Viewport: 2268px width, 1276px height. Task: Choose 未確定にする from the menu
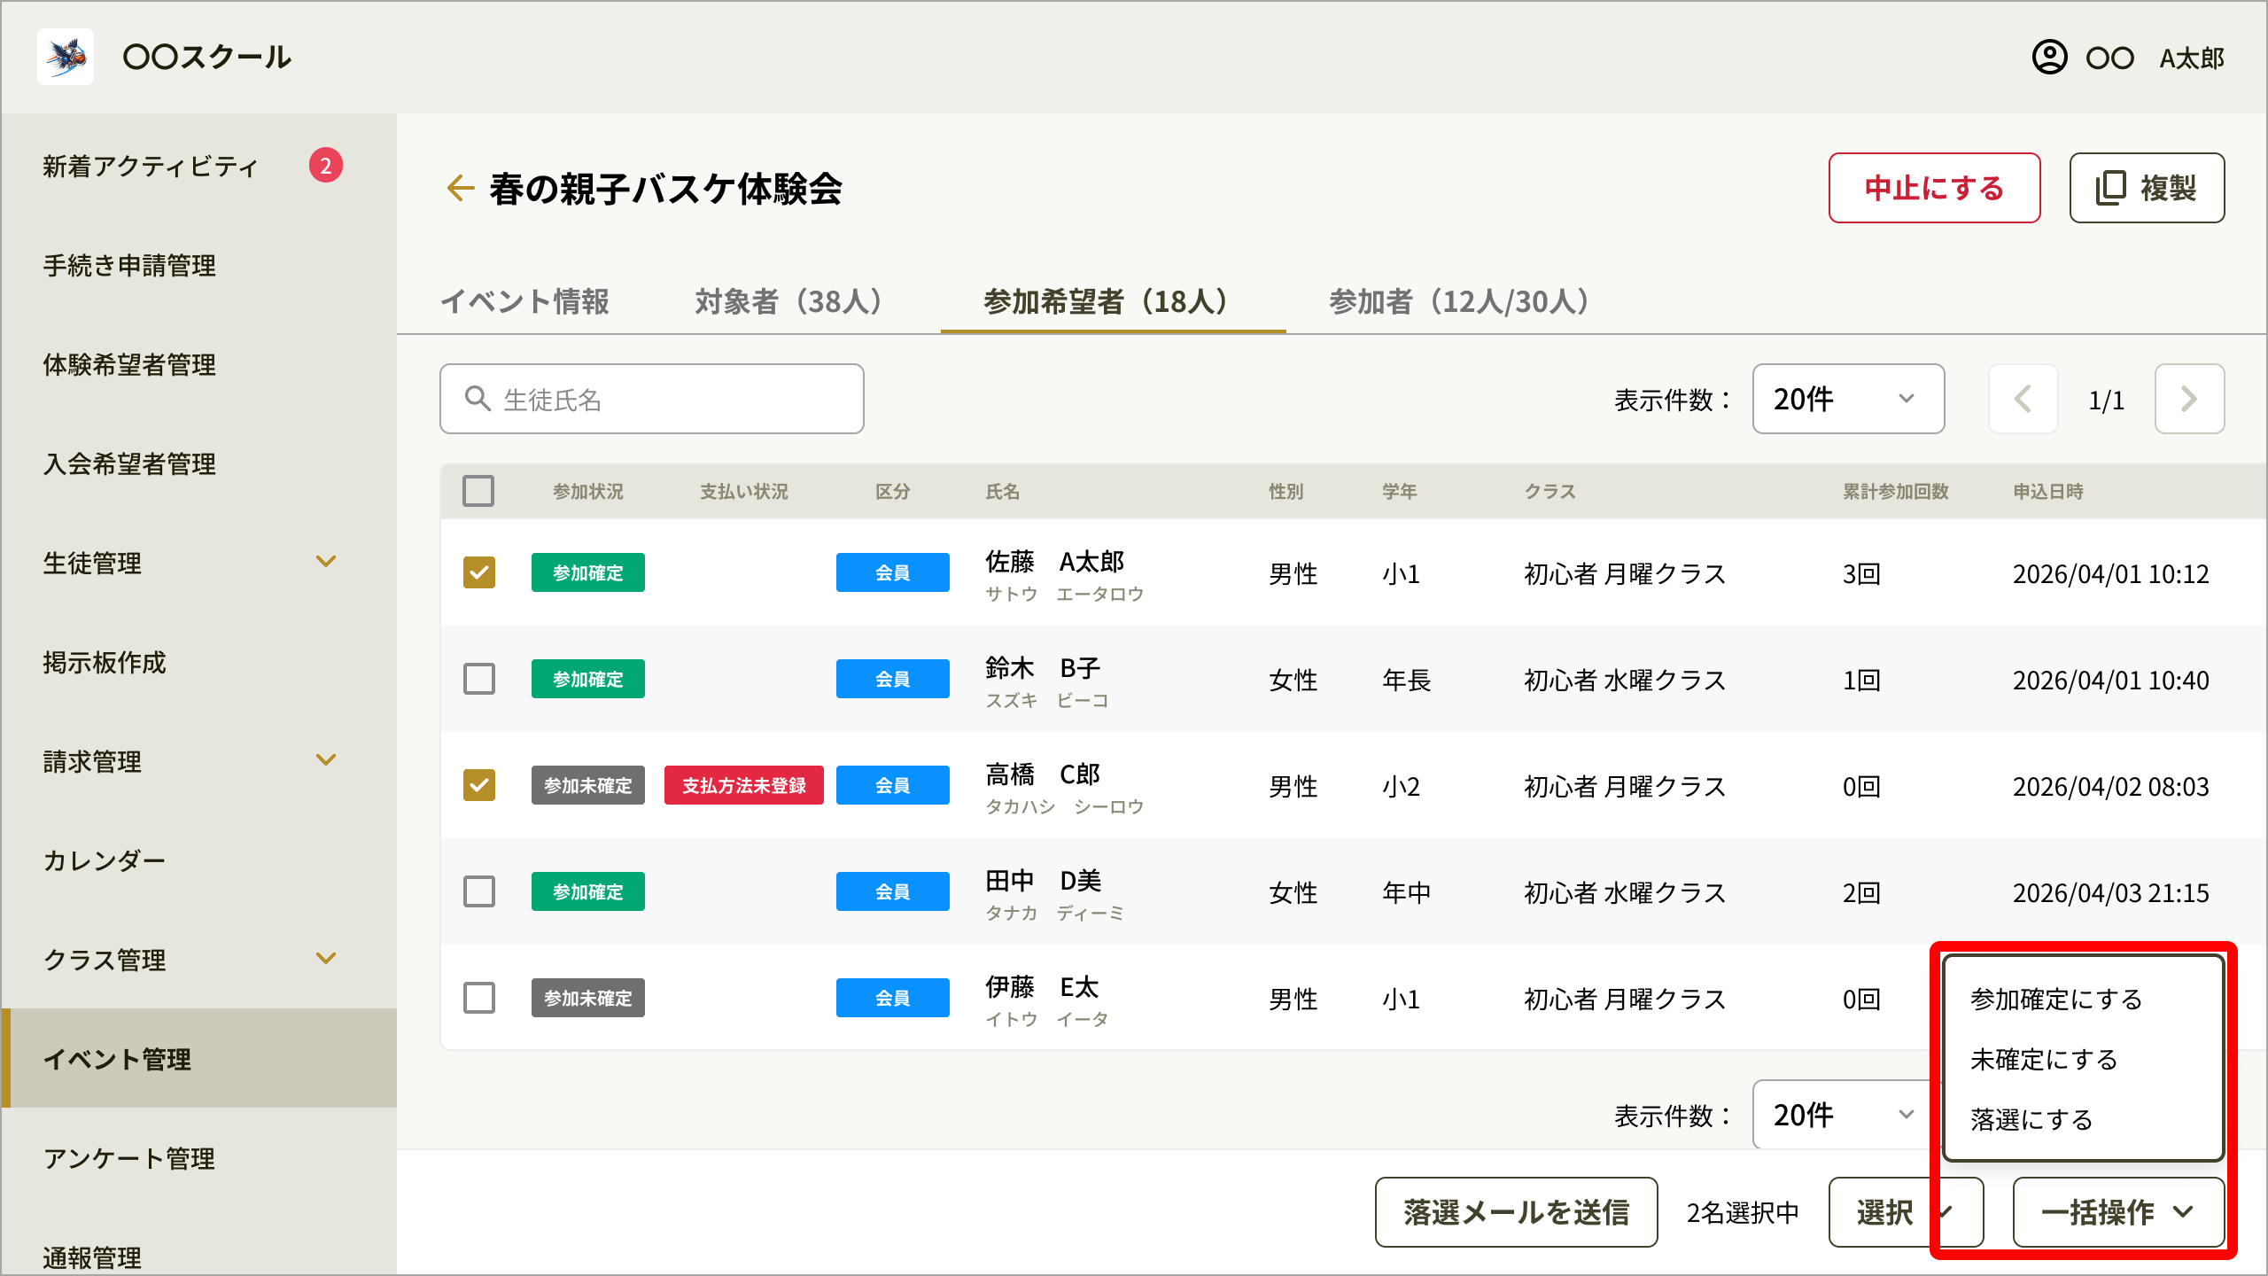coord(2044,1060)
